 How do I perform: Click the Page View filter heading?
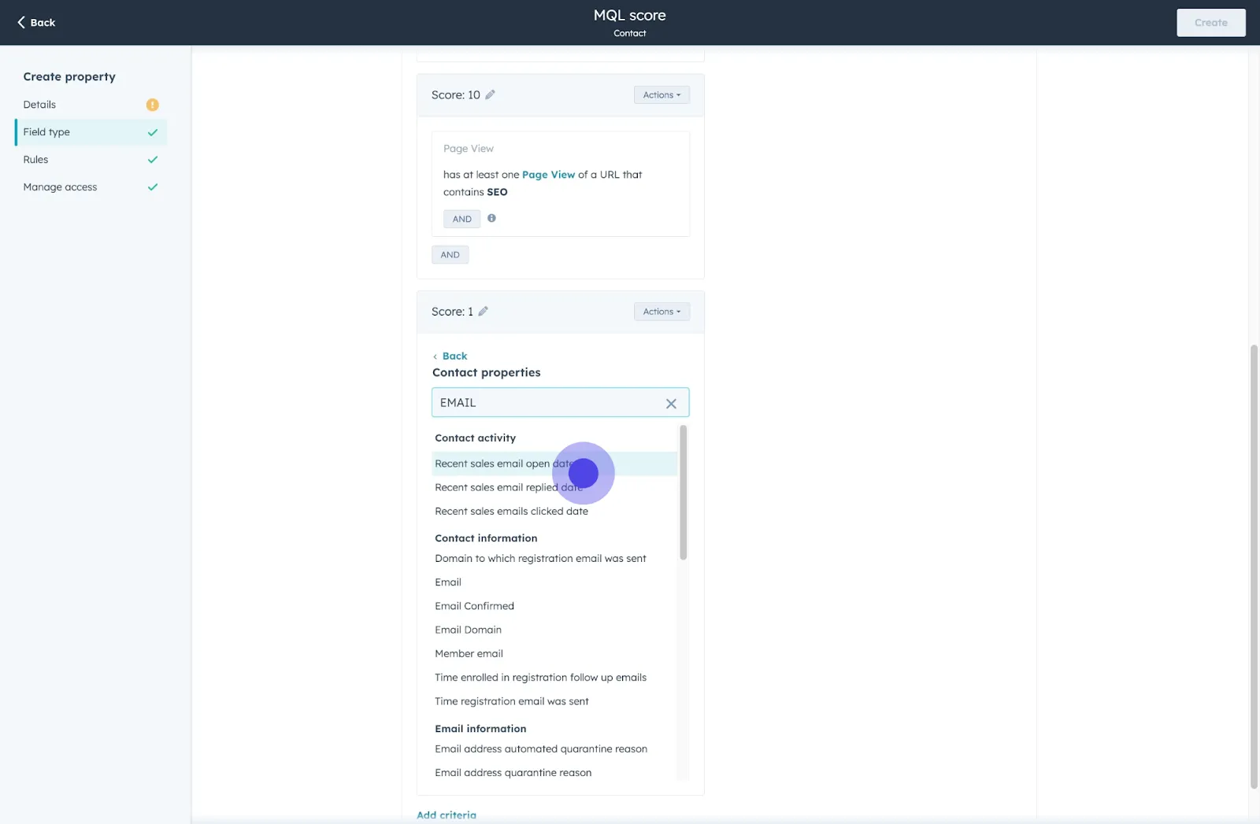pyautogui.click(x=469, y=149)
